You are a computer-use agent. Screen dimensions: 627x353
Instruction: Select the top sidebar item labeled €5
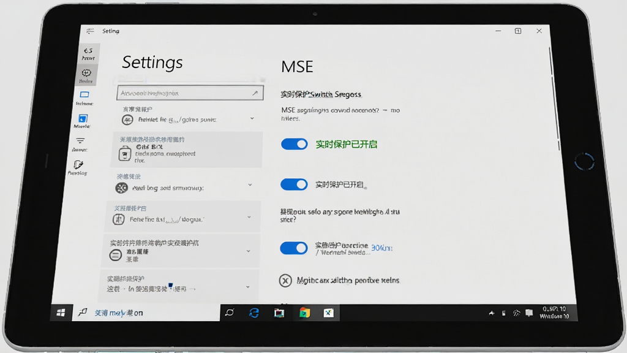(x=88, y=53)
